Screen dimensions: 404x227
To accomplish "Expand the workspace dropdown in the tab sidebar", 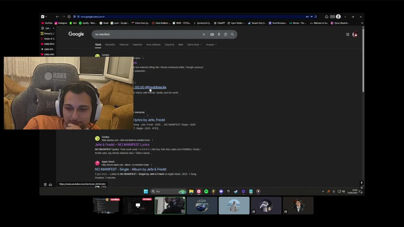I will pyautogui.click(x=53, y=28).
